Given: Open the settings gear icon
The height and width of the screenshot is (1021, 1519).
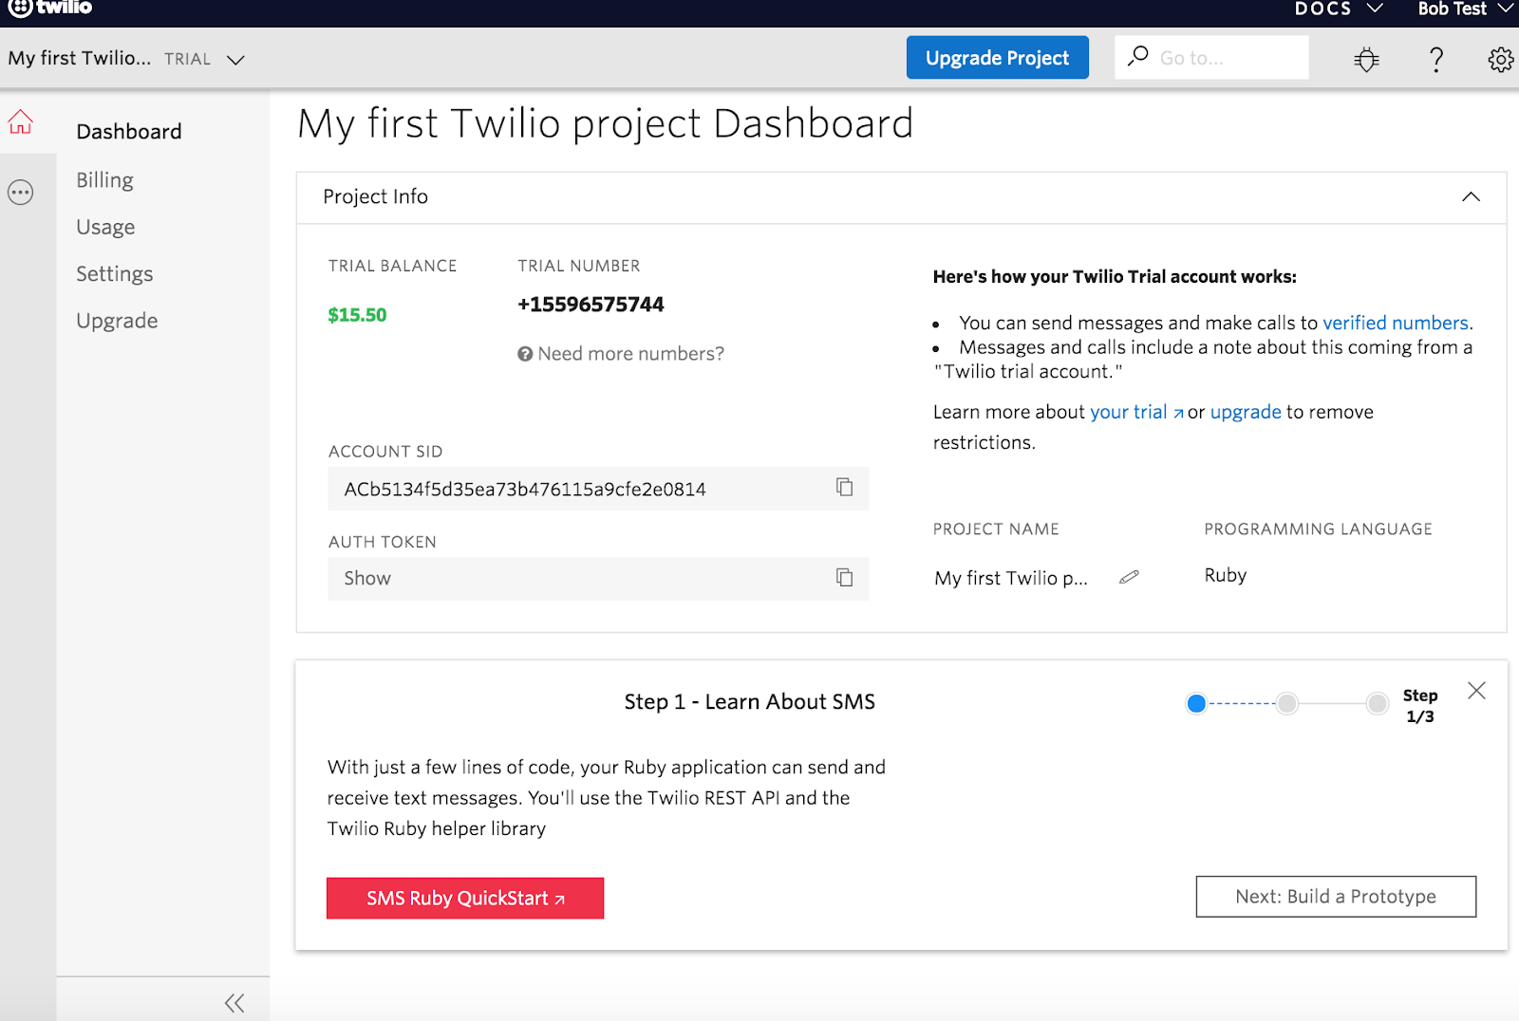Looking at the screenshot, I should tap(1500, 60).
